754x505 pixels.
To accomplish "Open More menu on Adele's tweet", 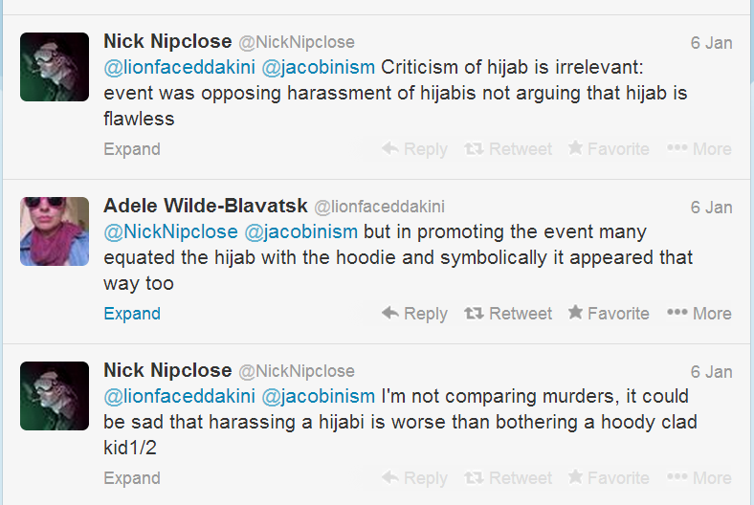I will coord(699,314).
